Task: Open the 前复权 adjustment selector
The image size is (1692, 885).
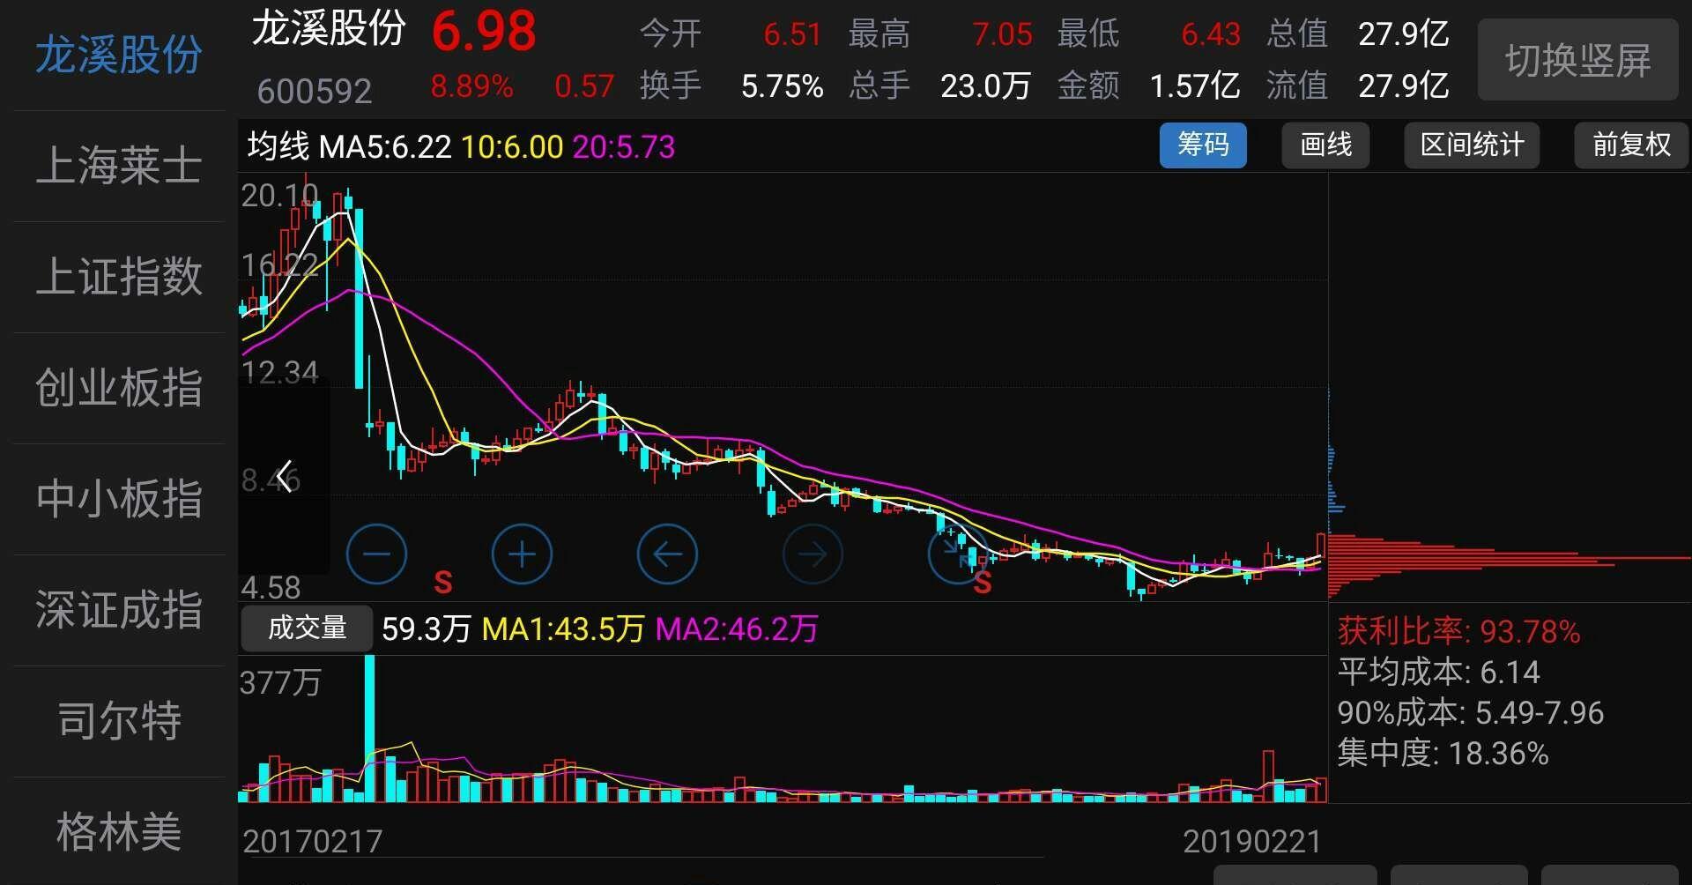Action: (x=1631, y=145)
